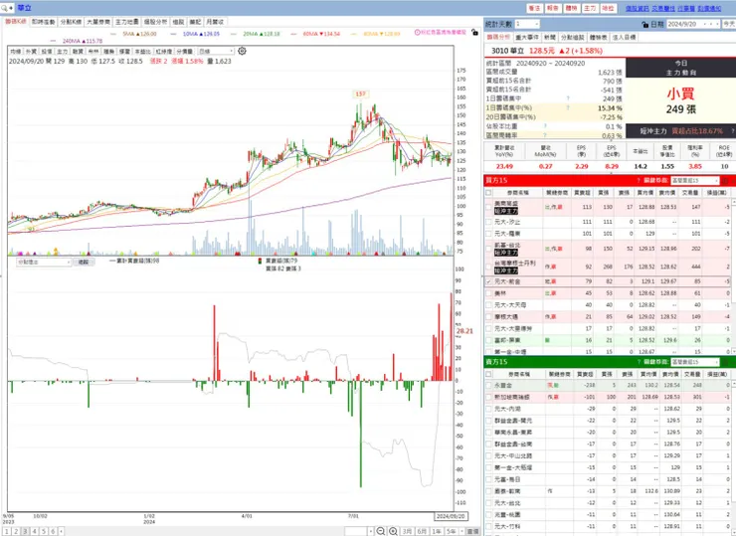Open the dropdown arrow after 5年 button
Screen dimensions: 736x536
pyautogui.click(x=462, y=531)
